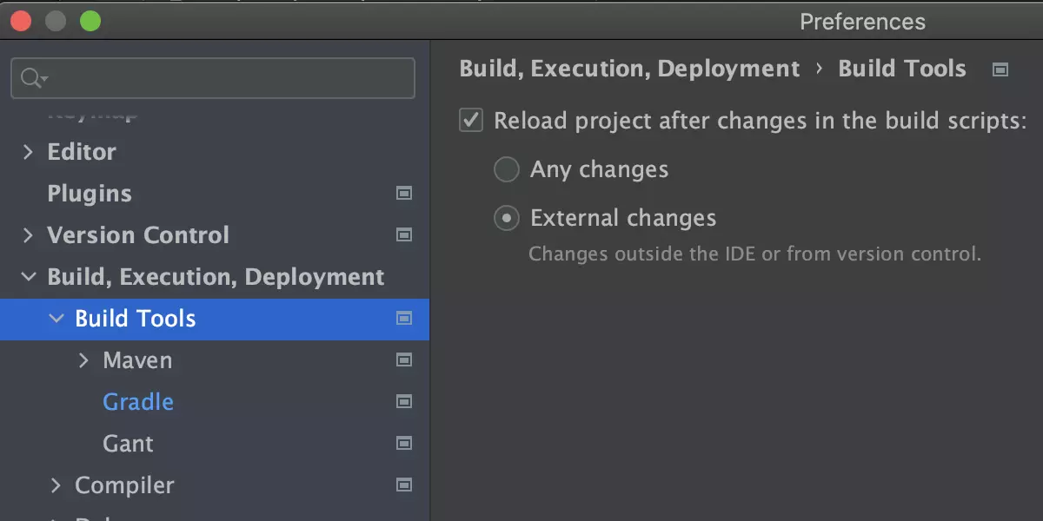The height and width of the screenshot is (521, 1043).
Task: Uncheck Reload project after build script changes
Action: click(470, 122)
